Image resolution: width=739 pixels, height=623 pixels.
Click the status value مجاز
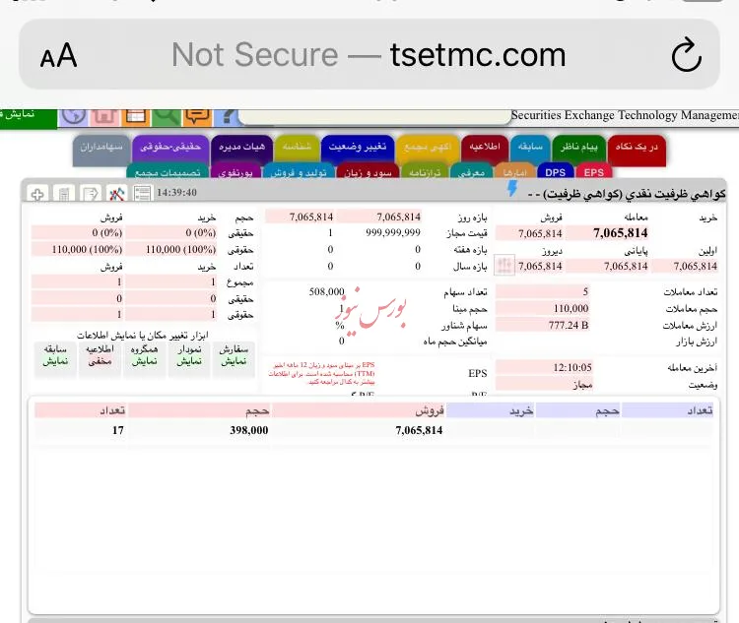pos(582,385)
